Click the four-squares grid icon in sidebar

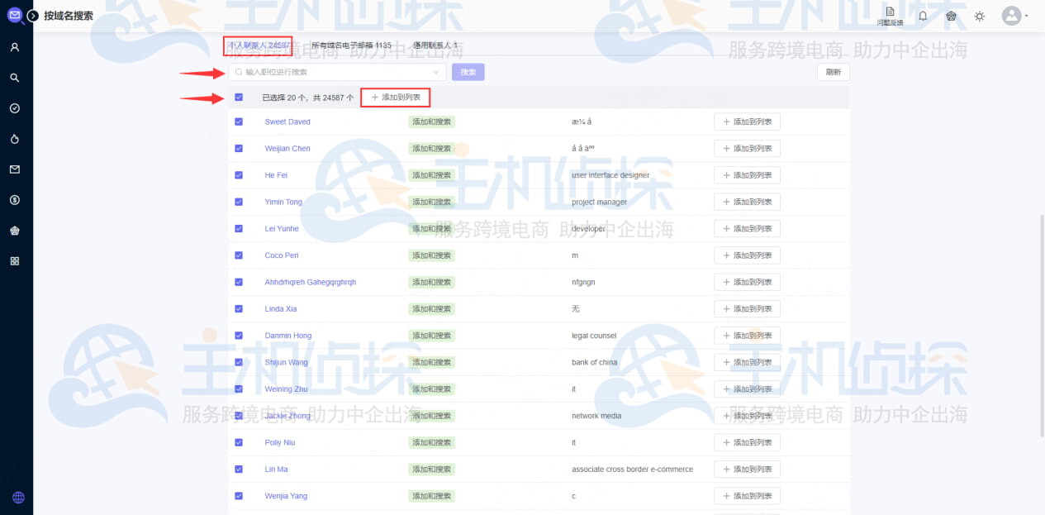point(15,261)
